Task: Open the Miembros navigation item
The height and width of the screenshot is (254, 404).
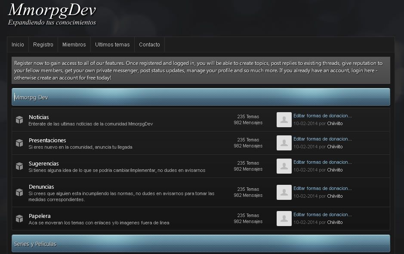Action: (74, 45)
